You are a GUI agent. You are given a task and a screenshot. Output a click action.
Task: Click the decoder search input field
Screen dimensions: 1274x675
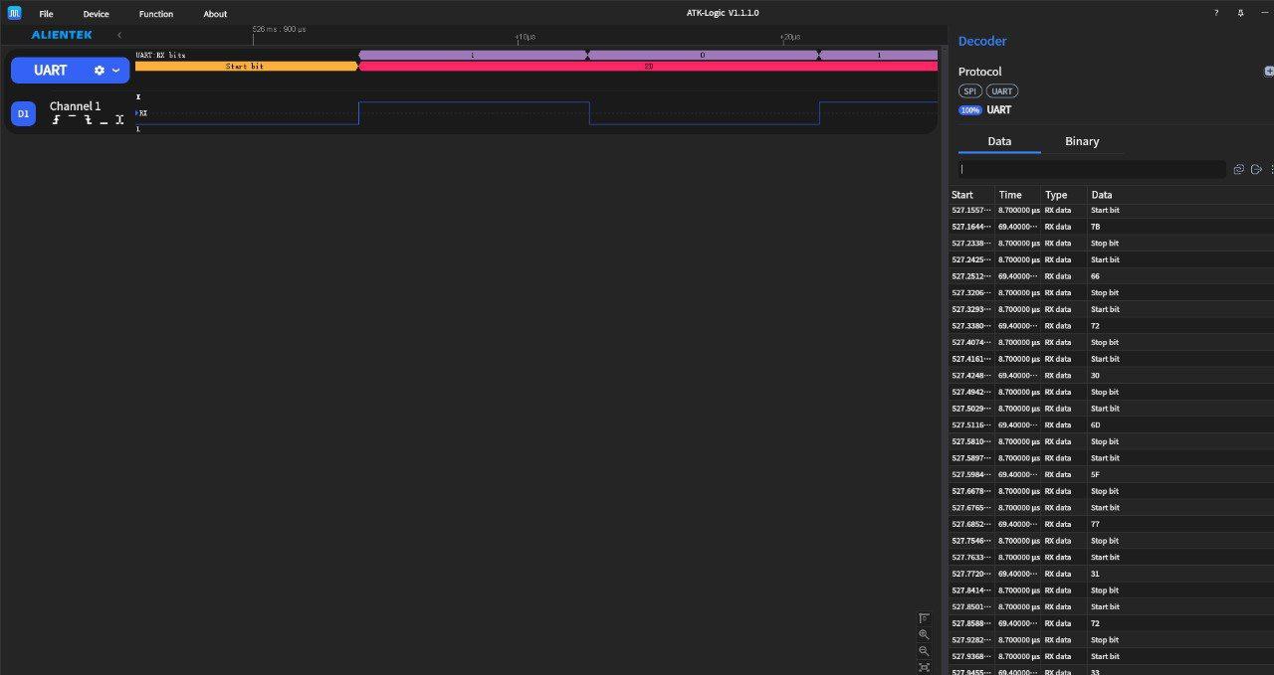(x=1092, y=169)
